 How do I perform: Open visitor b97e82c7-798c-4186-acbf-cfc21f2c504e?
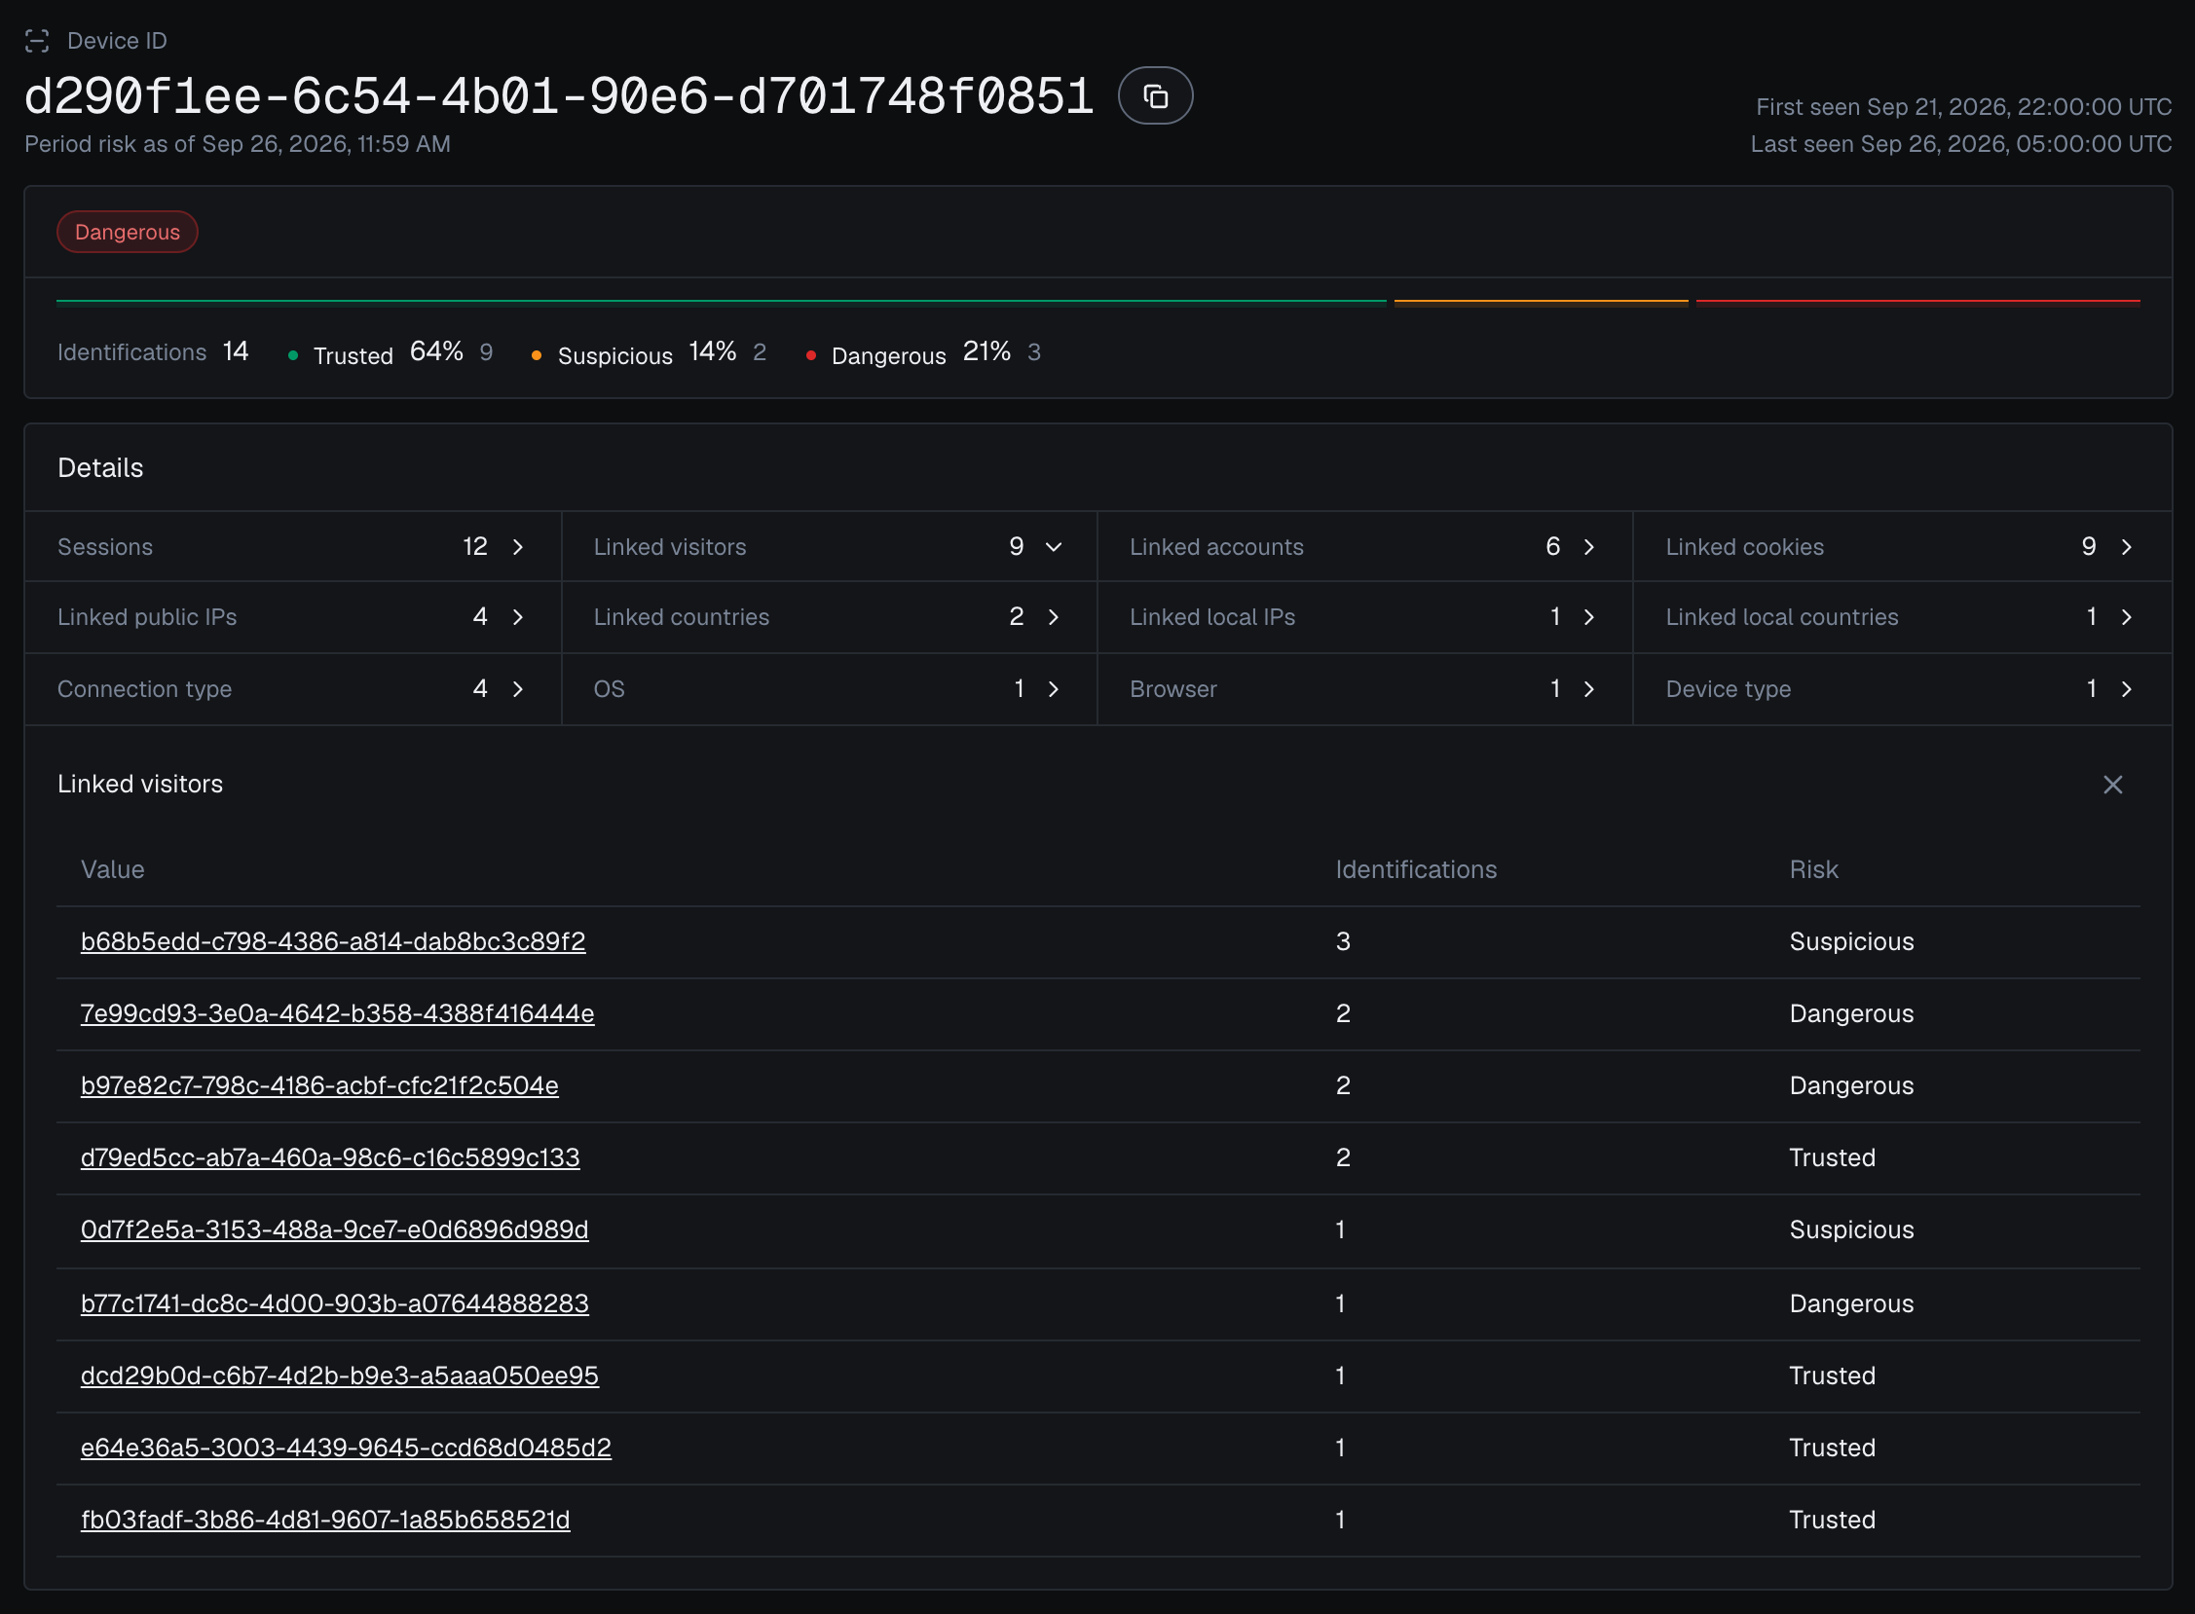coord(319,1085)
